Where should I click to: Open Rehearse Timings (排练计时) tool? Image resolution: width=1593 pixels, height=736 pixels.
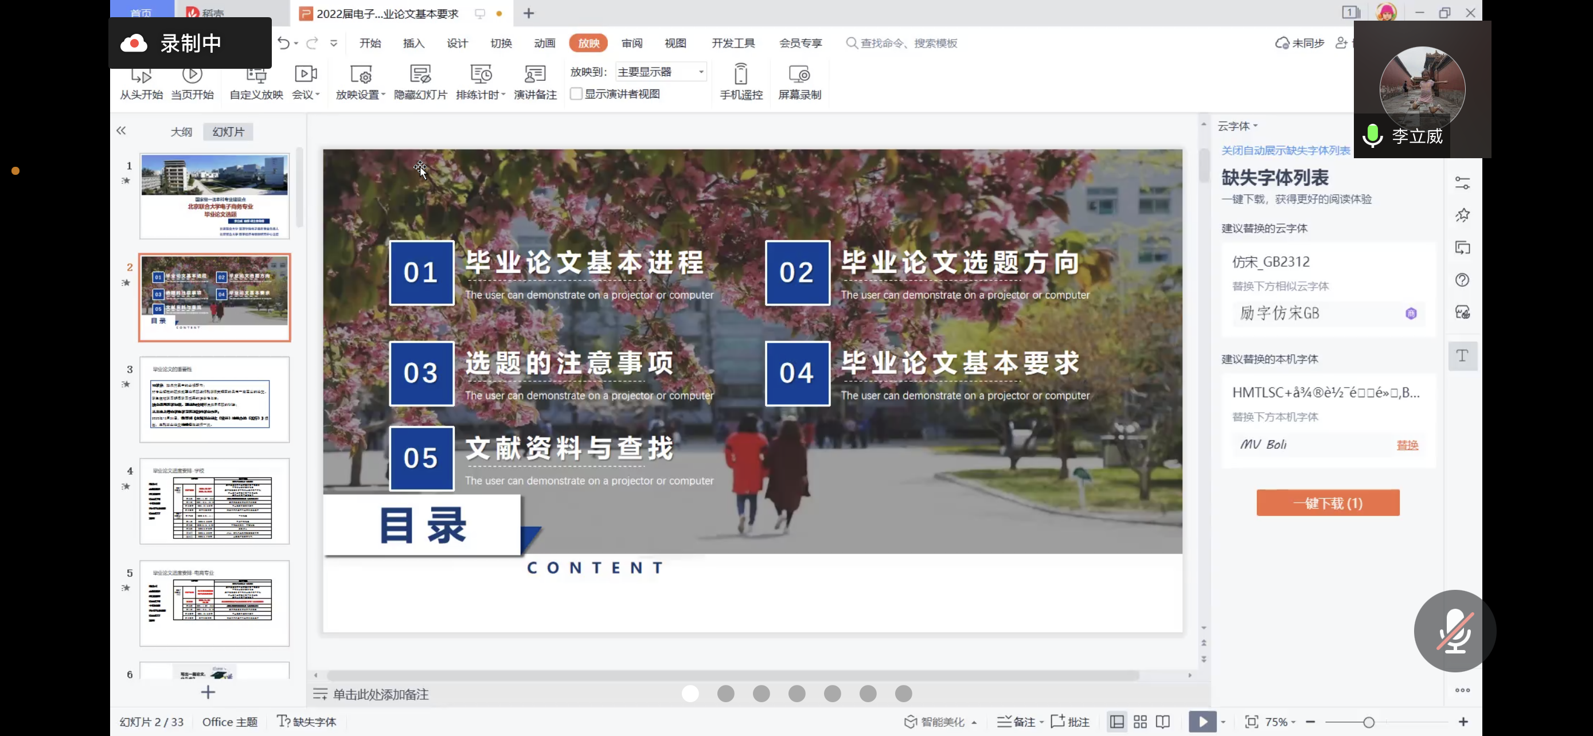coord(481,75)
